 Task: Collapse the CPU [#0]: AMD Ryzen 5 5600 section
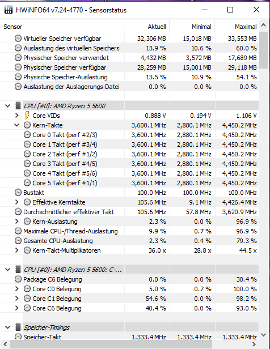(8, 106)
